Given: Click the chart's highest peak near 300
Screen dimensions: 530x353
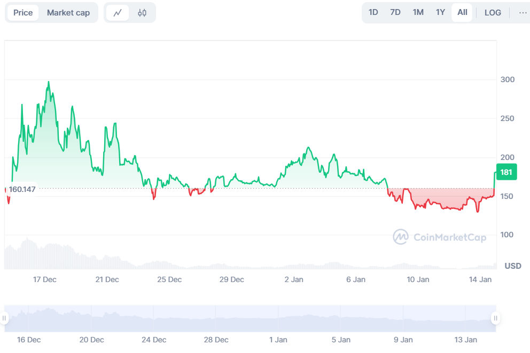Looking at the screenshot, I should click(49, 82).
